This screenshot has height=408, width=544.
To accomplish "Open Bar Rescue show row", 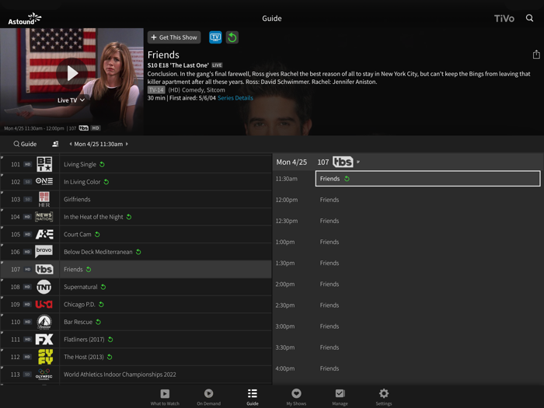I will coord(166,322).
